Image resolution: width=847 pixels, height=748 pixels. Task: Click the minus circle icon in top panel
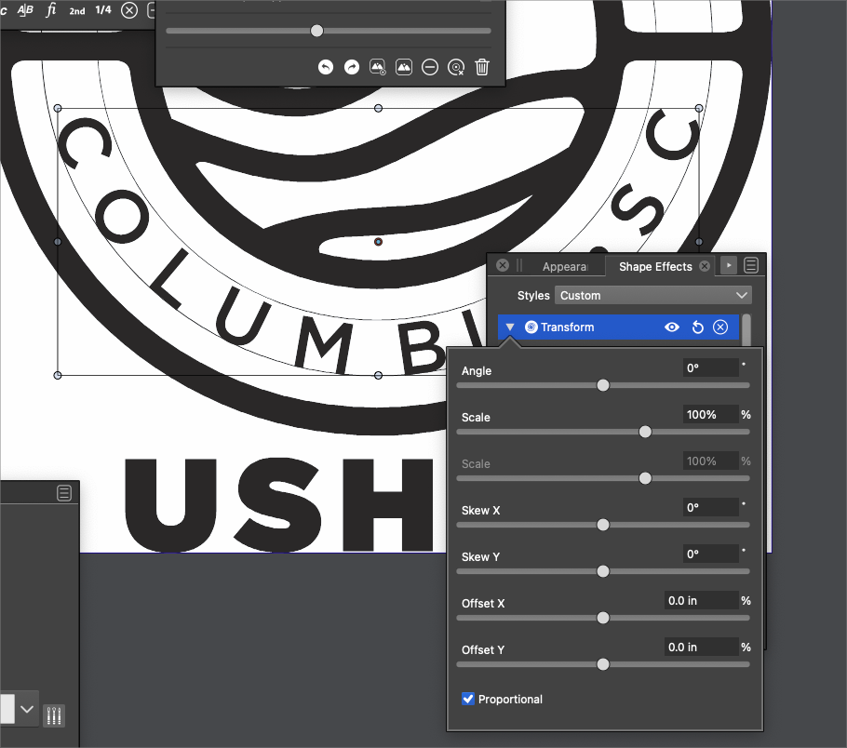click(429, 67)
